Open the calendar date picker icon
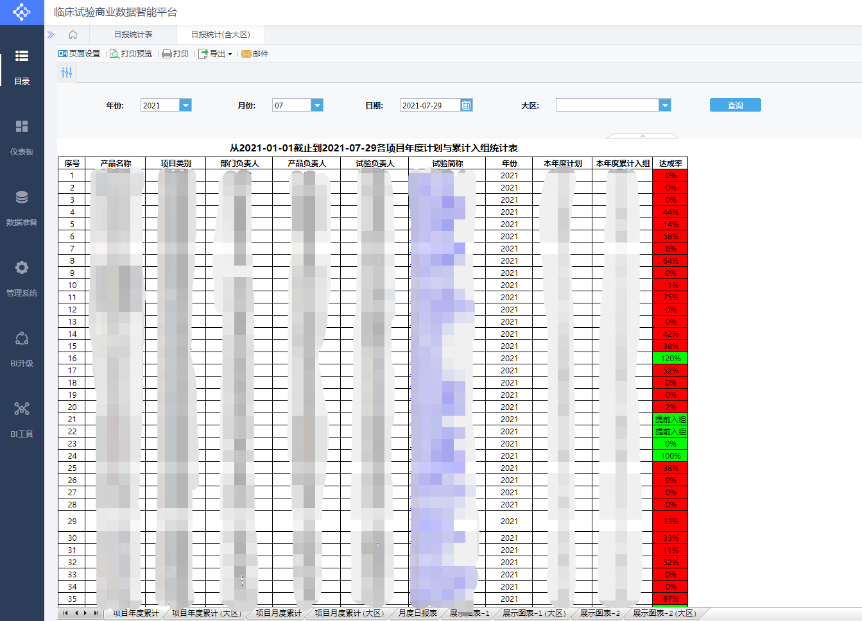 coord(467,105)
